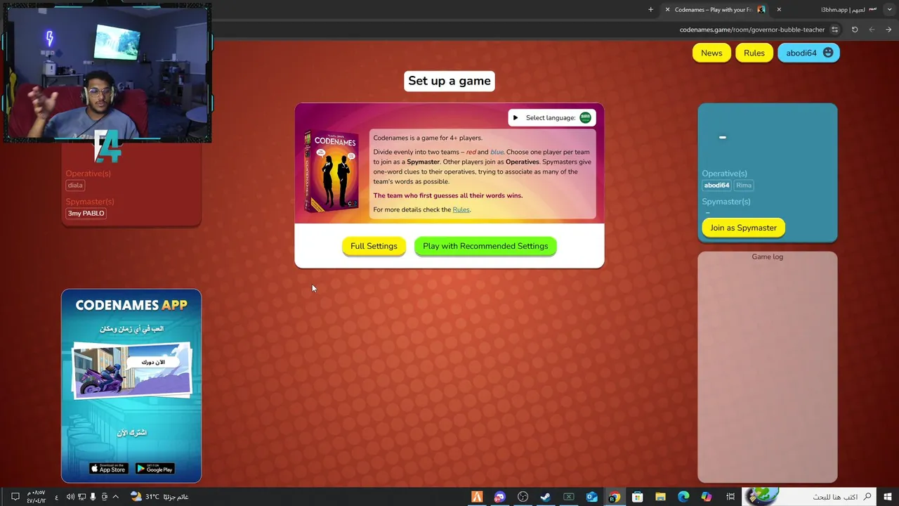Open OBS Studio from the taskbar

(523, 497)
